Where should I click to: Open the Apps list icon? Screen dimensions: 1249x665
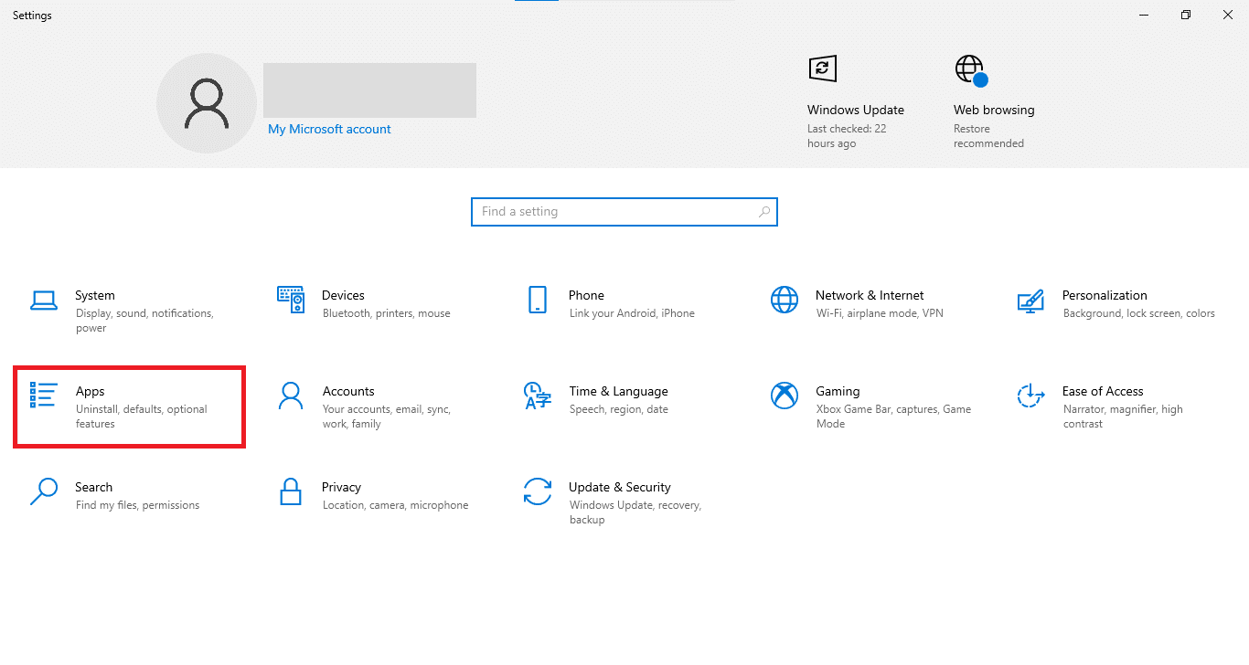pyautogui.click(x=43, y=396)
